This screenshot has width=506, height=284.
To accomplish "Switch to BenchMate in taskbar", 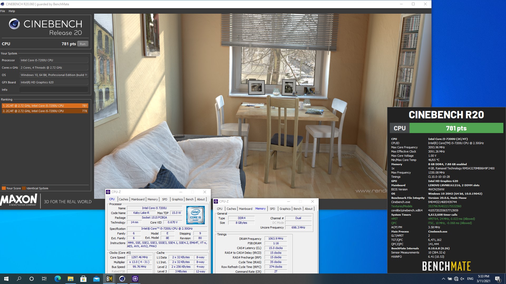I will coord(109,279).
